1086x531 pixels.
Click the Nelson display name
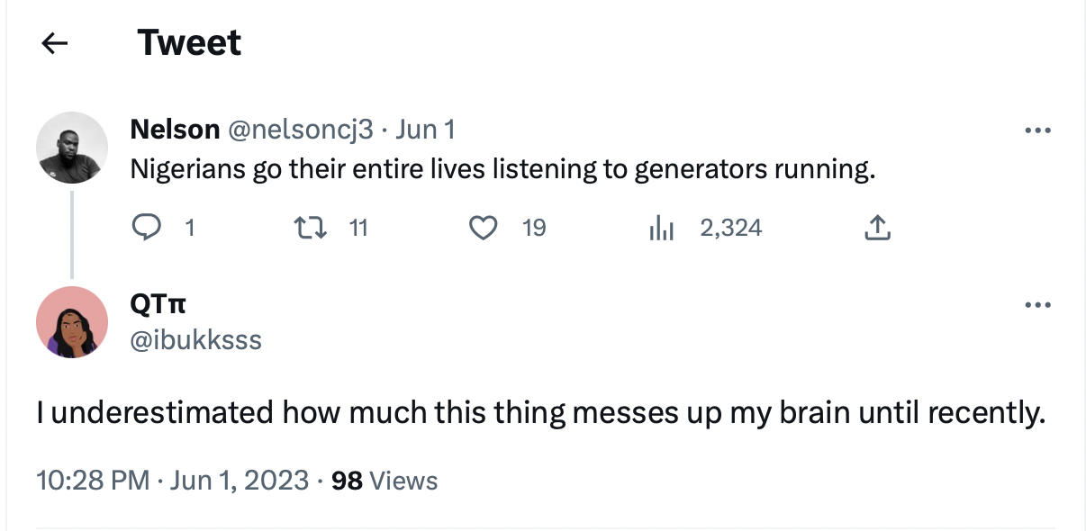point(175,130)
